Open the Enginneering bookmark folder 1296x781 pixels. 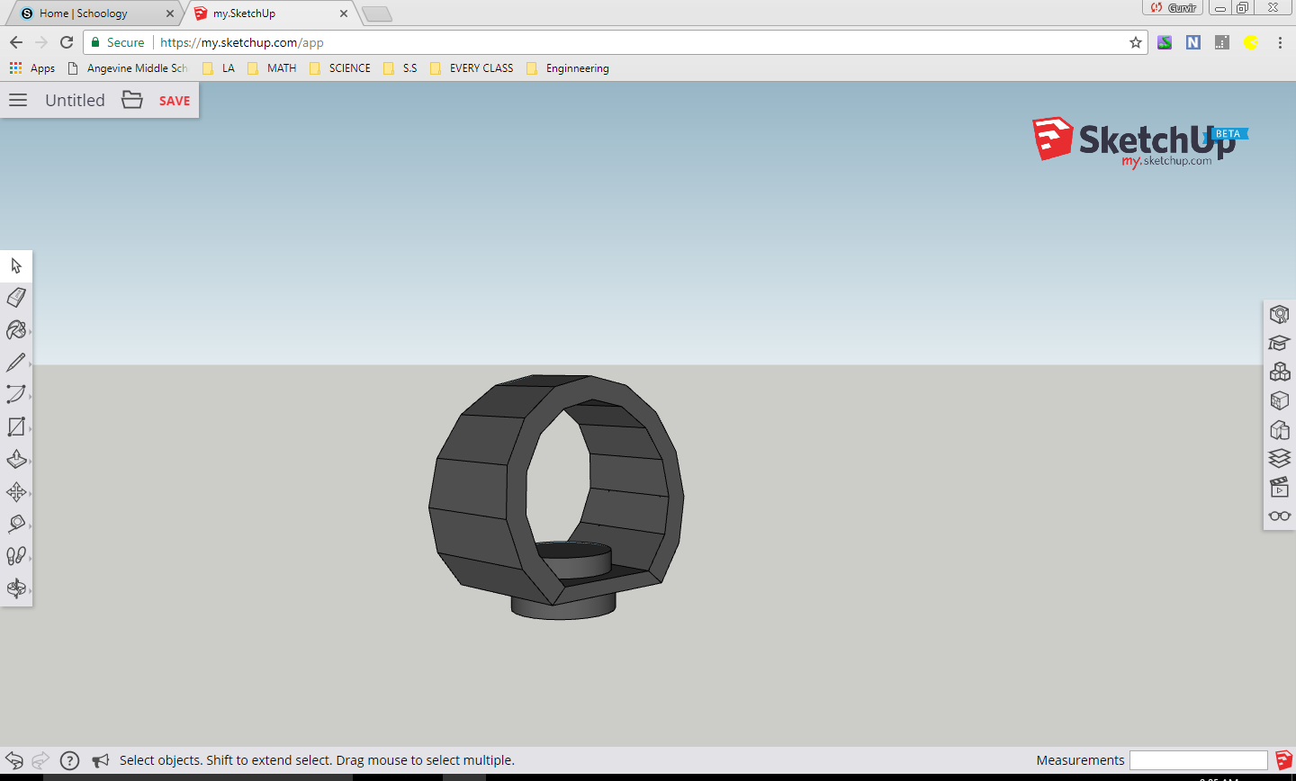pyautogui.click(x=568, y=68)
